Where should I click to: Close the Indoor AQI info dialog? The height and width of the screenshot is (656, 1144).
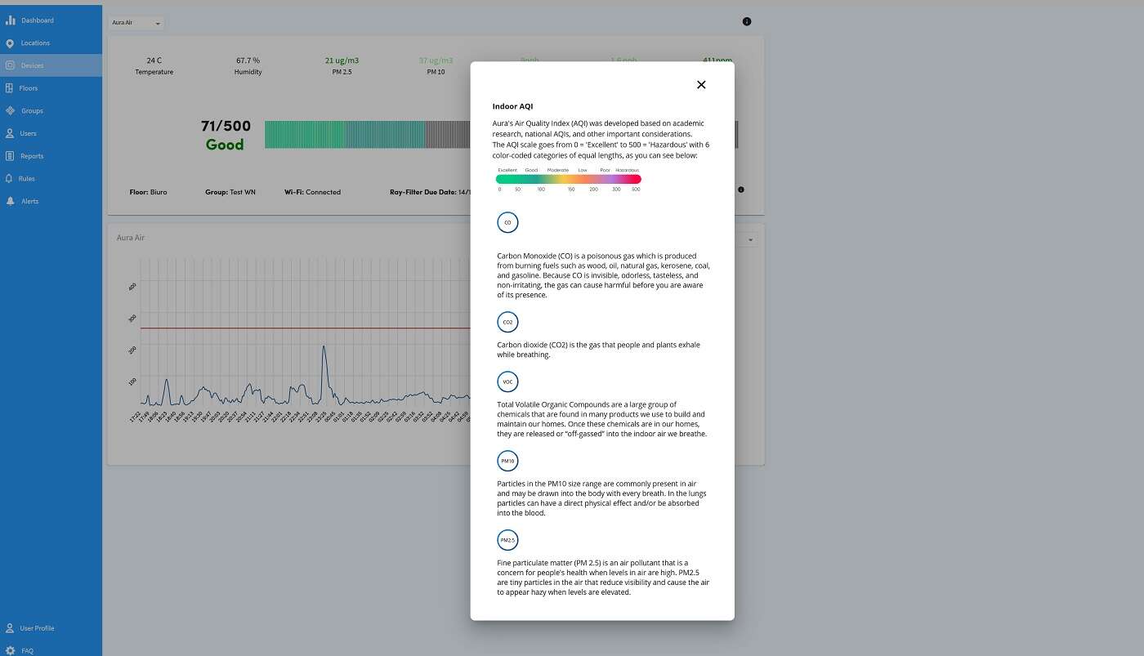[x=700, y=85]
